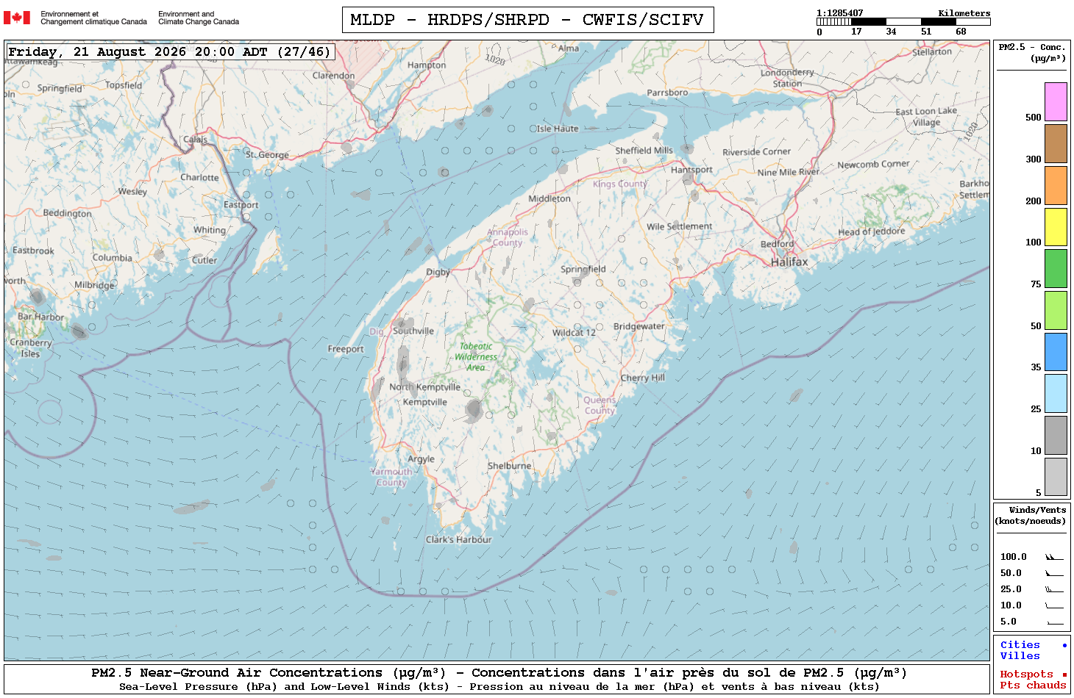
Task: Click the Freeport label on the map
Action: pyautogui.click(x=346, y=349)
